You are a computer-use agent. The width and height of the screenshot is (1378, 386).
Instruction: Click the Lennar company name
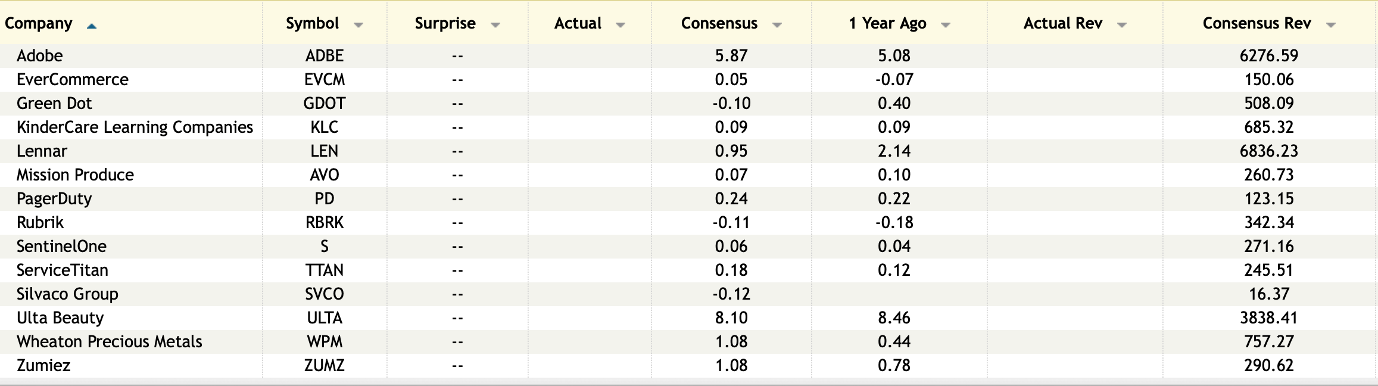[x=42, y=151]
